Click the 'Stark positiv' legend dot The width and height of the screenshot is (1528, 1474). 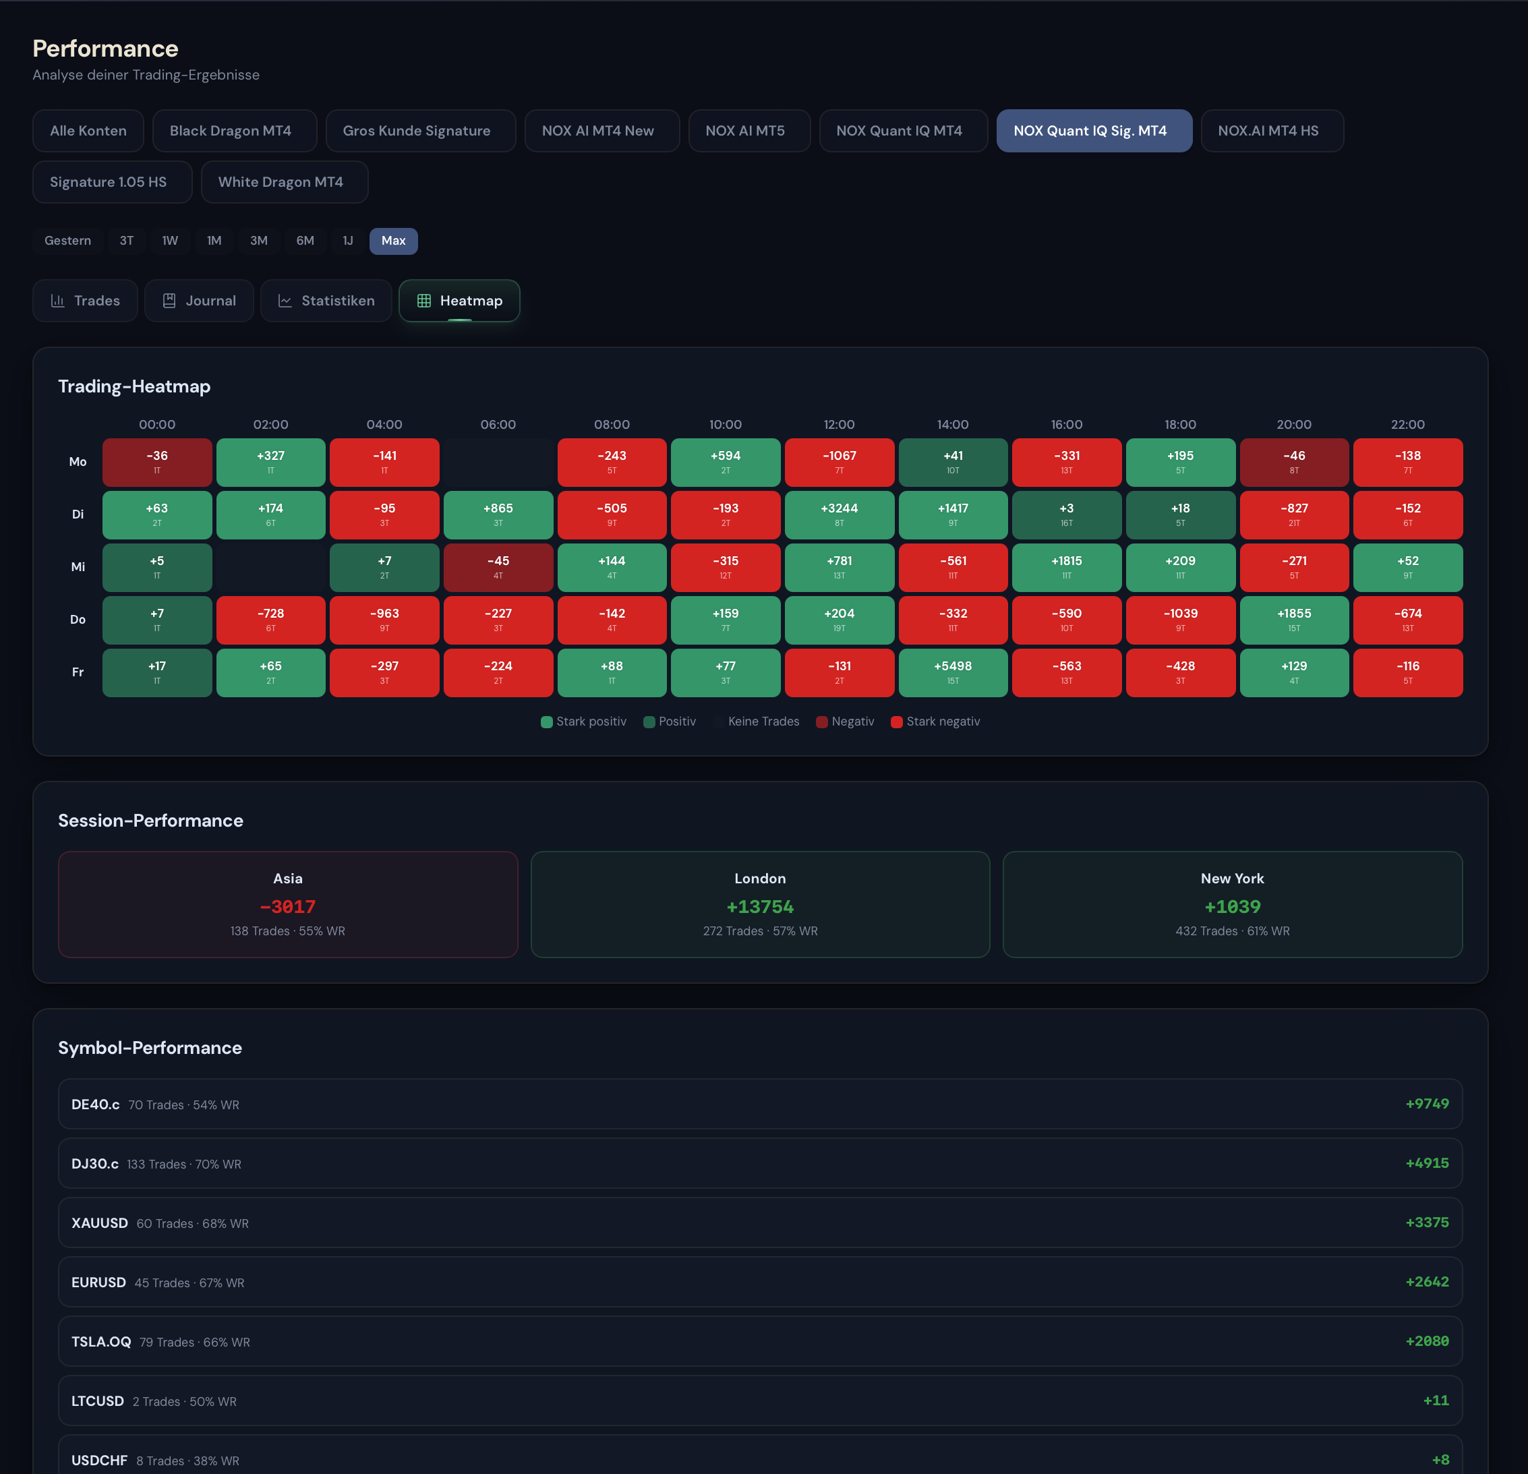[x=548, y=721]
